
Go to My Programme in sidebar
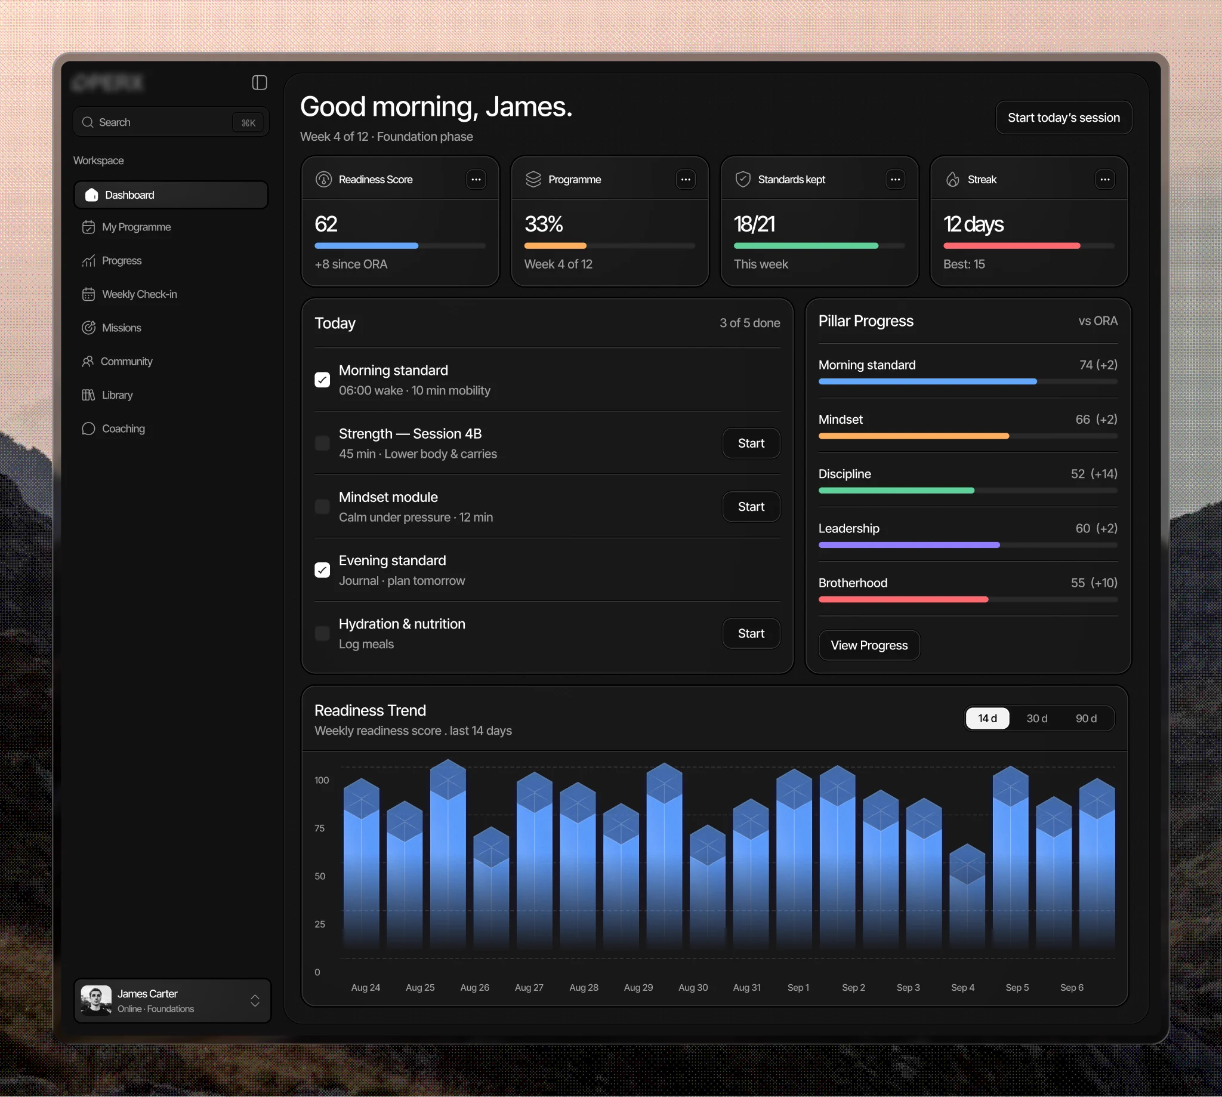tap(171, 227)
